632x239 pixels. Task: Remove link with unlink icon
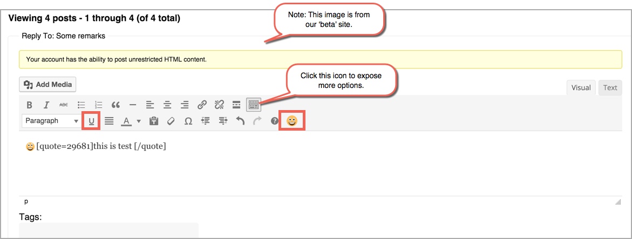click(219, 105)
